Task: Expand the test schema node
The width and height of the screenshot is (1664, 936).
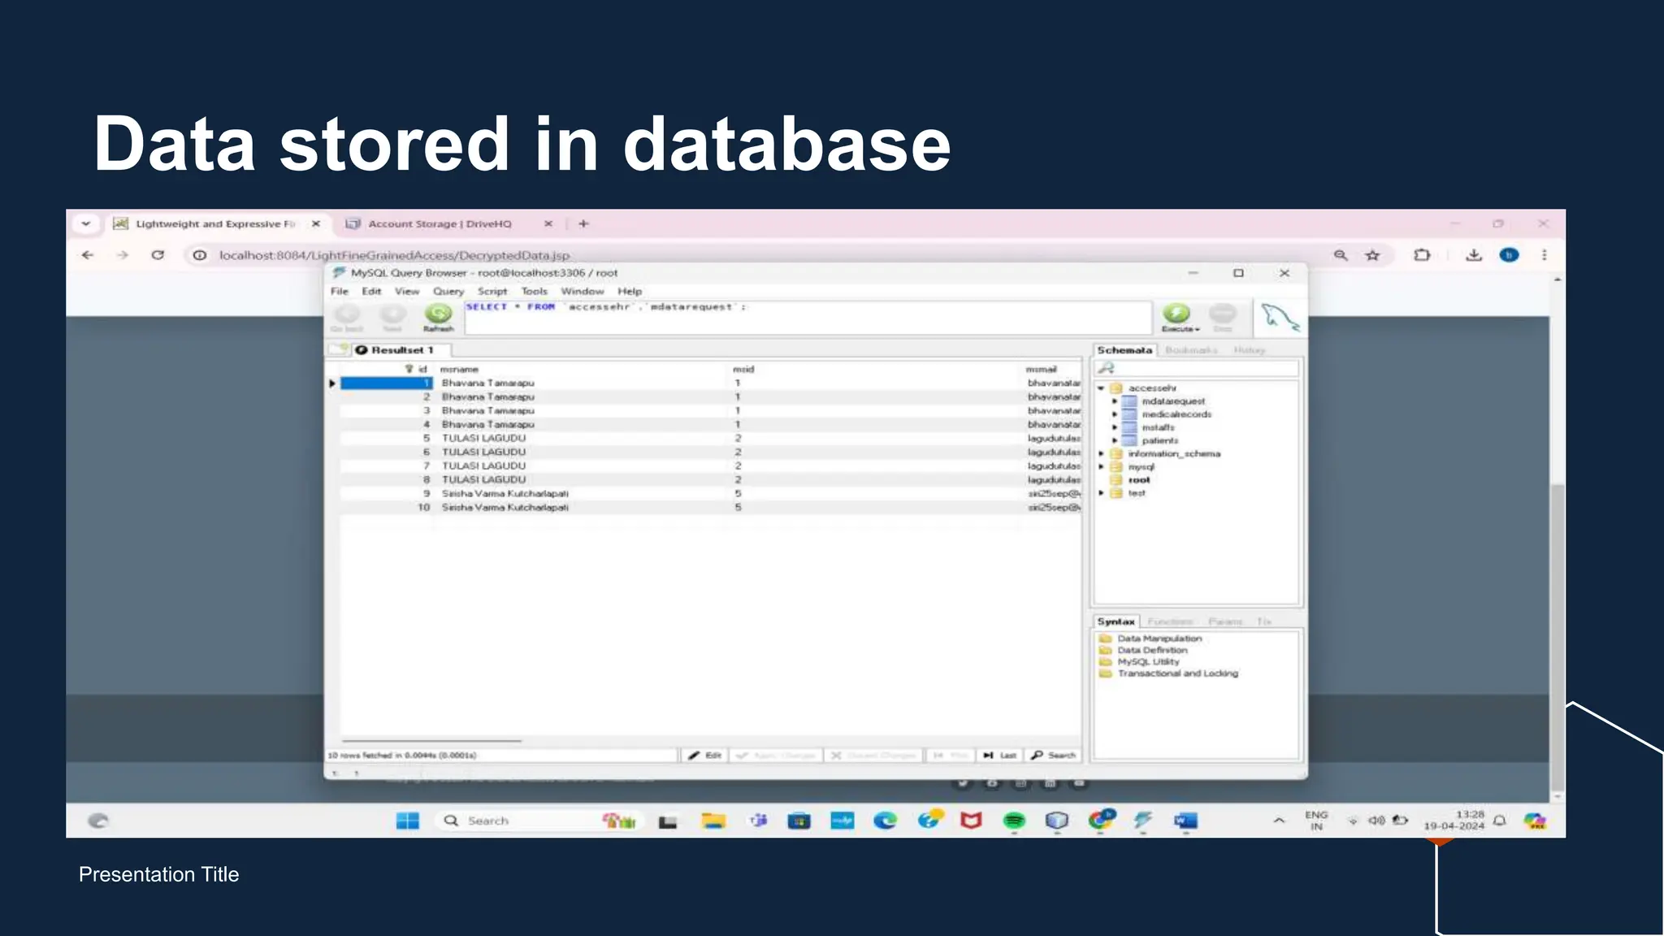Action: [x=1101, y=493]
